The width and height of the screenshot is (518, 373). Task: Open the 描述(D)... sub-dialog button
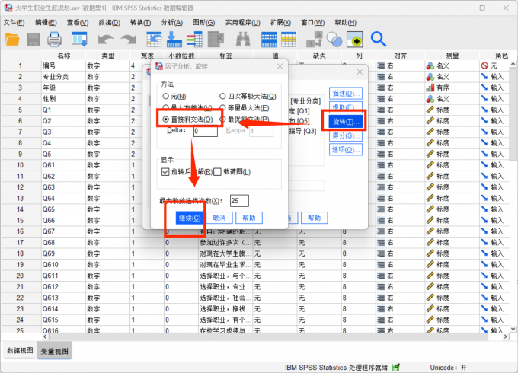345,94
